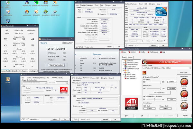The width and height of the screenshot is (193, 129).
Task: Open the everest.exe desktop shortcut
Action: click(27, 13)
